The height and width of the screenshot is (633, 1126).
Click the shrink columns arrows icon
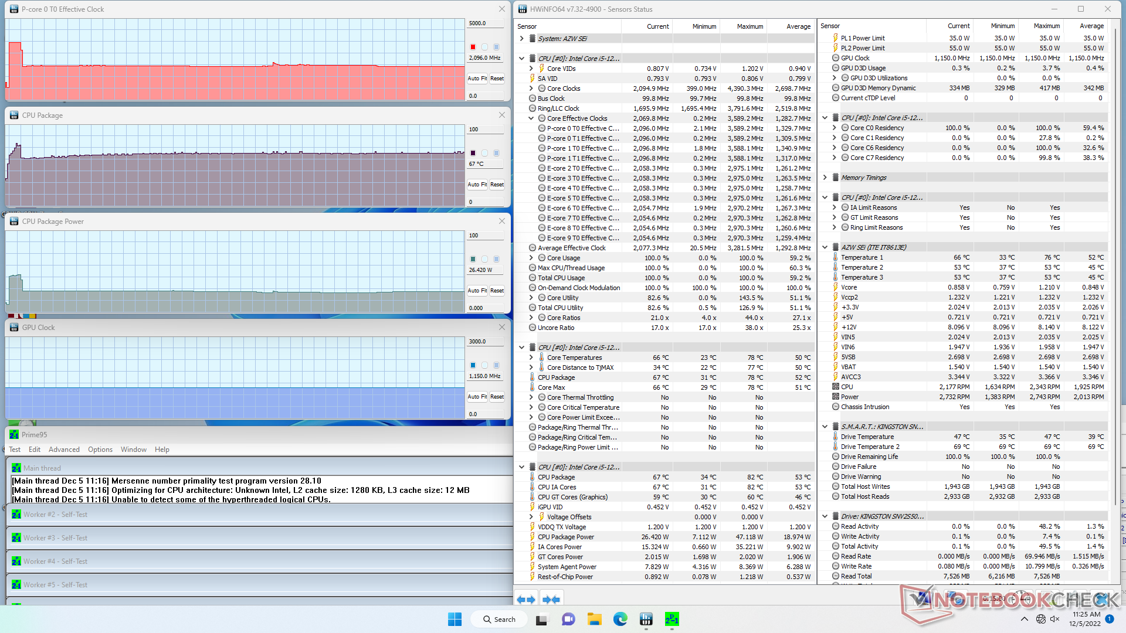pyautogui.click(x=551, y=599)
